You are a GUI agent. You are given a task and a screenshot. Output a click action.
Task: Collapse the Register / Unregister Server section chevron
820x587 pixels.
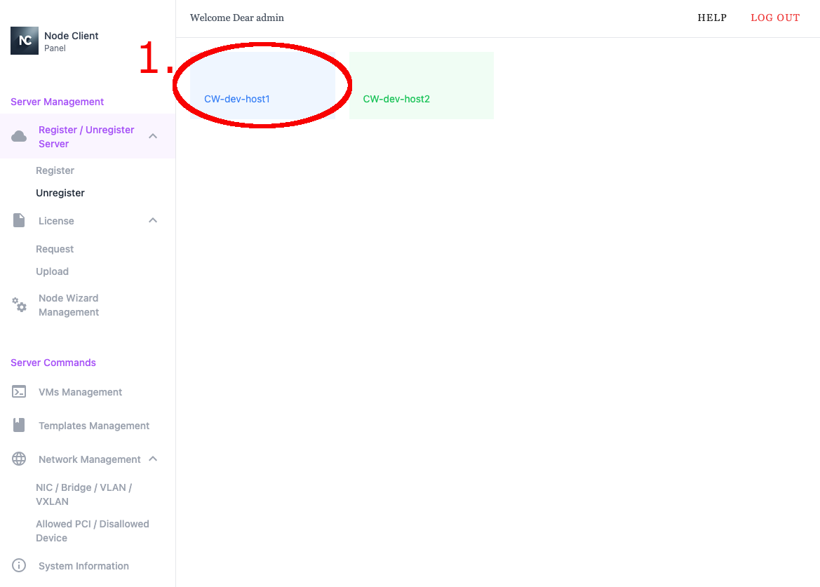pyautogui.click(x=153, y=136)
